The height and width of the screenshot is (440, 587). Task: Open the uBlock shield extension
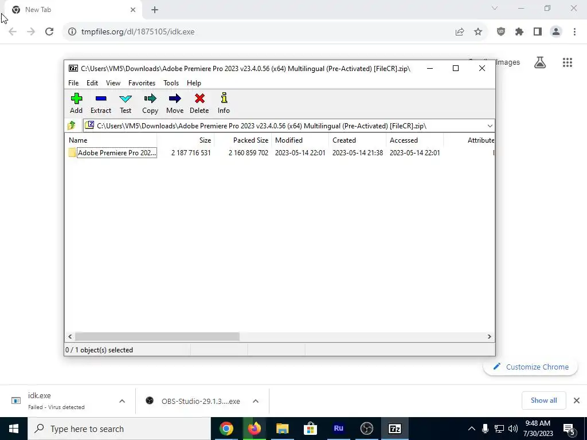501,32
